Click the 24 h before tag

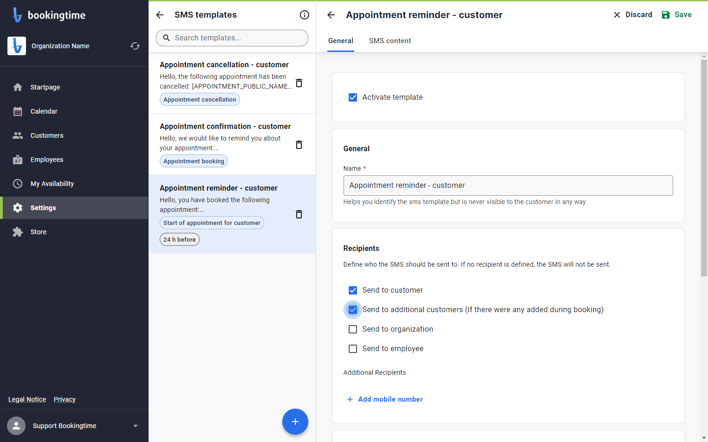180,240
